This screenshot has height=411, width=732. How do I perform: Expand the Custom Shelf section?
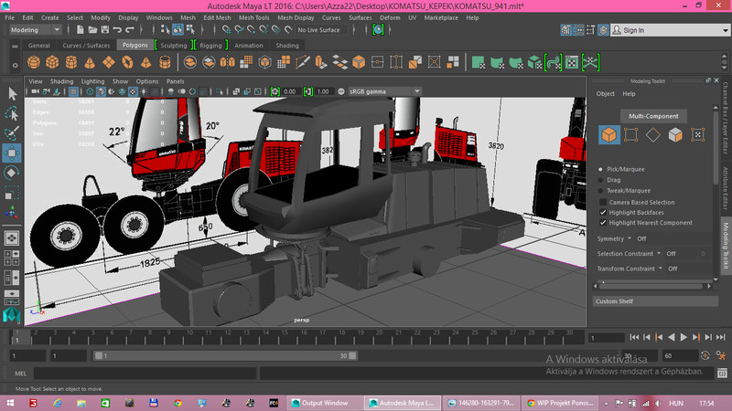(x=655, y=301)
